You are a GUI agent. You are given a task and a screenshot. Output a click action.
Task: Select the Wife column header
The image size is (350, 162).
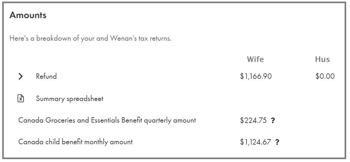click(255, 59)
